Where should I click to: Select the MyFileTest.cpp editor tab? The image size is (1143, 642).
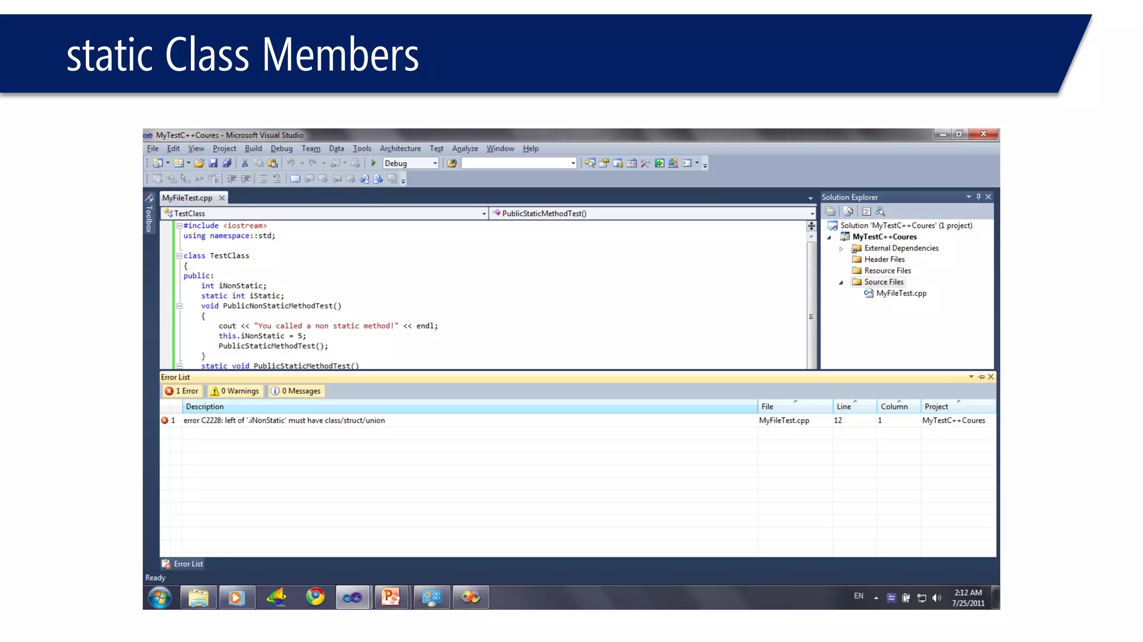pos(187,198)
